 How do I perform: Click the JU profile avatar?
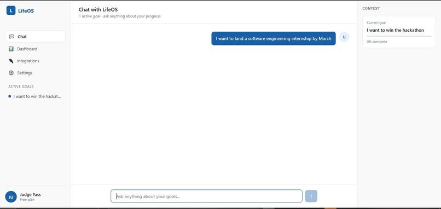pos(11,197)
